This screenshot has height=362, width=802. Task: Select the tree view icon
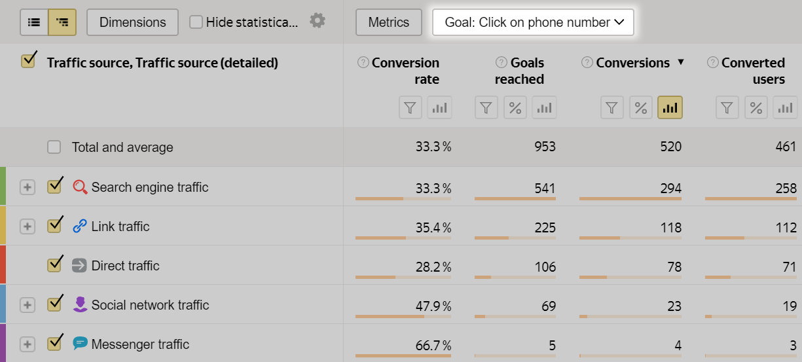coord(62,22)
